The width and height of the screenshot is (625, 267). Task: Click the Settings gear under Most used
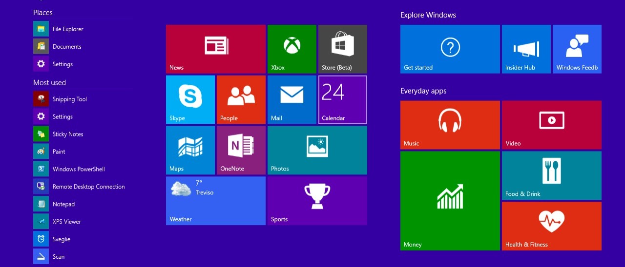click(x=41, y=117)
